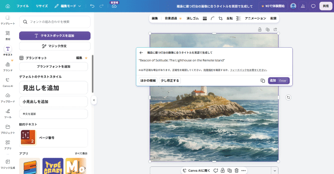334x174 pixels.
Task: Insert the ページ番号 dynamic text
Action: coord(54,138)
